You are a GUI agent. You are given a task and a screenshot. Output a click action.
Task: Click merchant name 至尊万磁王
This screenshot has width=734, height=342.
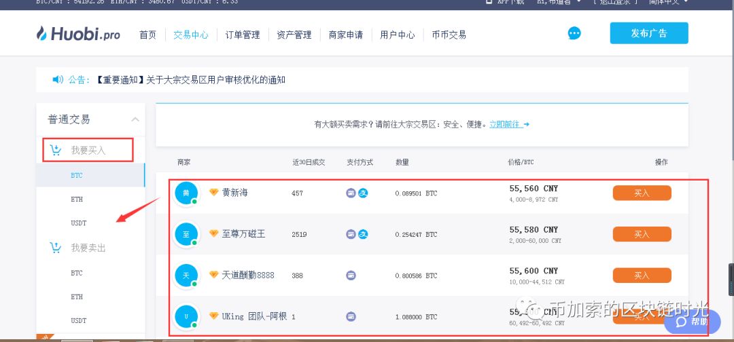click(x=243, y=233)
